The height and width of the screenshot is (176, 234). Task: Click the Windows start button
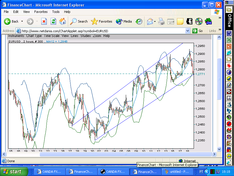(x=14, y=172)
